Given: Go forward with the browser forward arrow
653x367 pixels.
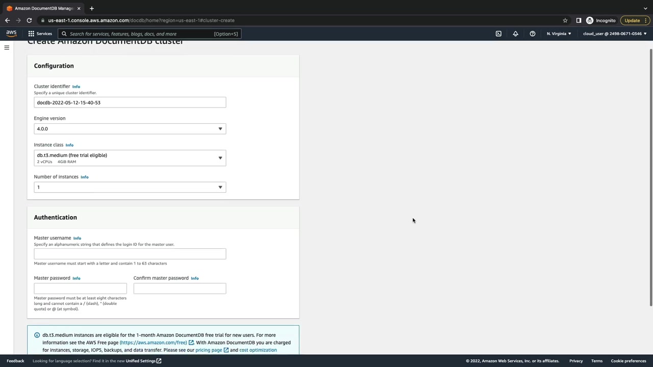Looking at the screenshot, I should click(x=18, y=20).
